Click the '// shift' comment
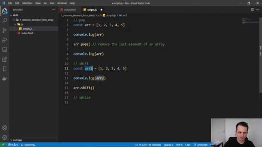 [x=81, y=64]
